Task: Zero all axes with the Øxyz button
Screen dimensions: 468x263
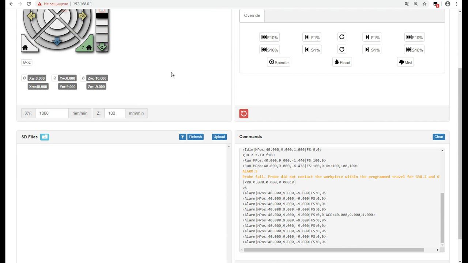Action: coord(27,62)
